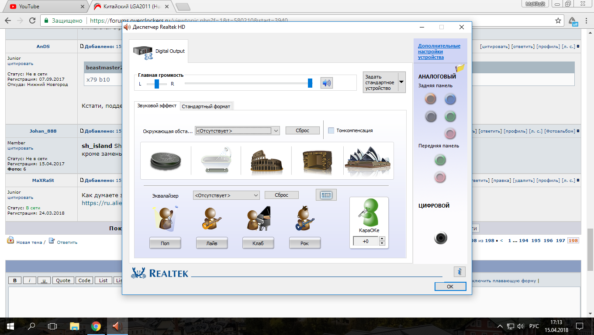The height and width of the screenshot is (335, 594).
Task: Click the Karaoke +0 value field
Action: point(366,241)
